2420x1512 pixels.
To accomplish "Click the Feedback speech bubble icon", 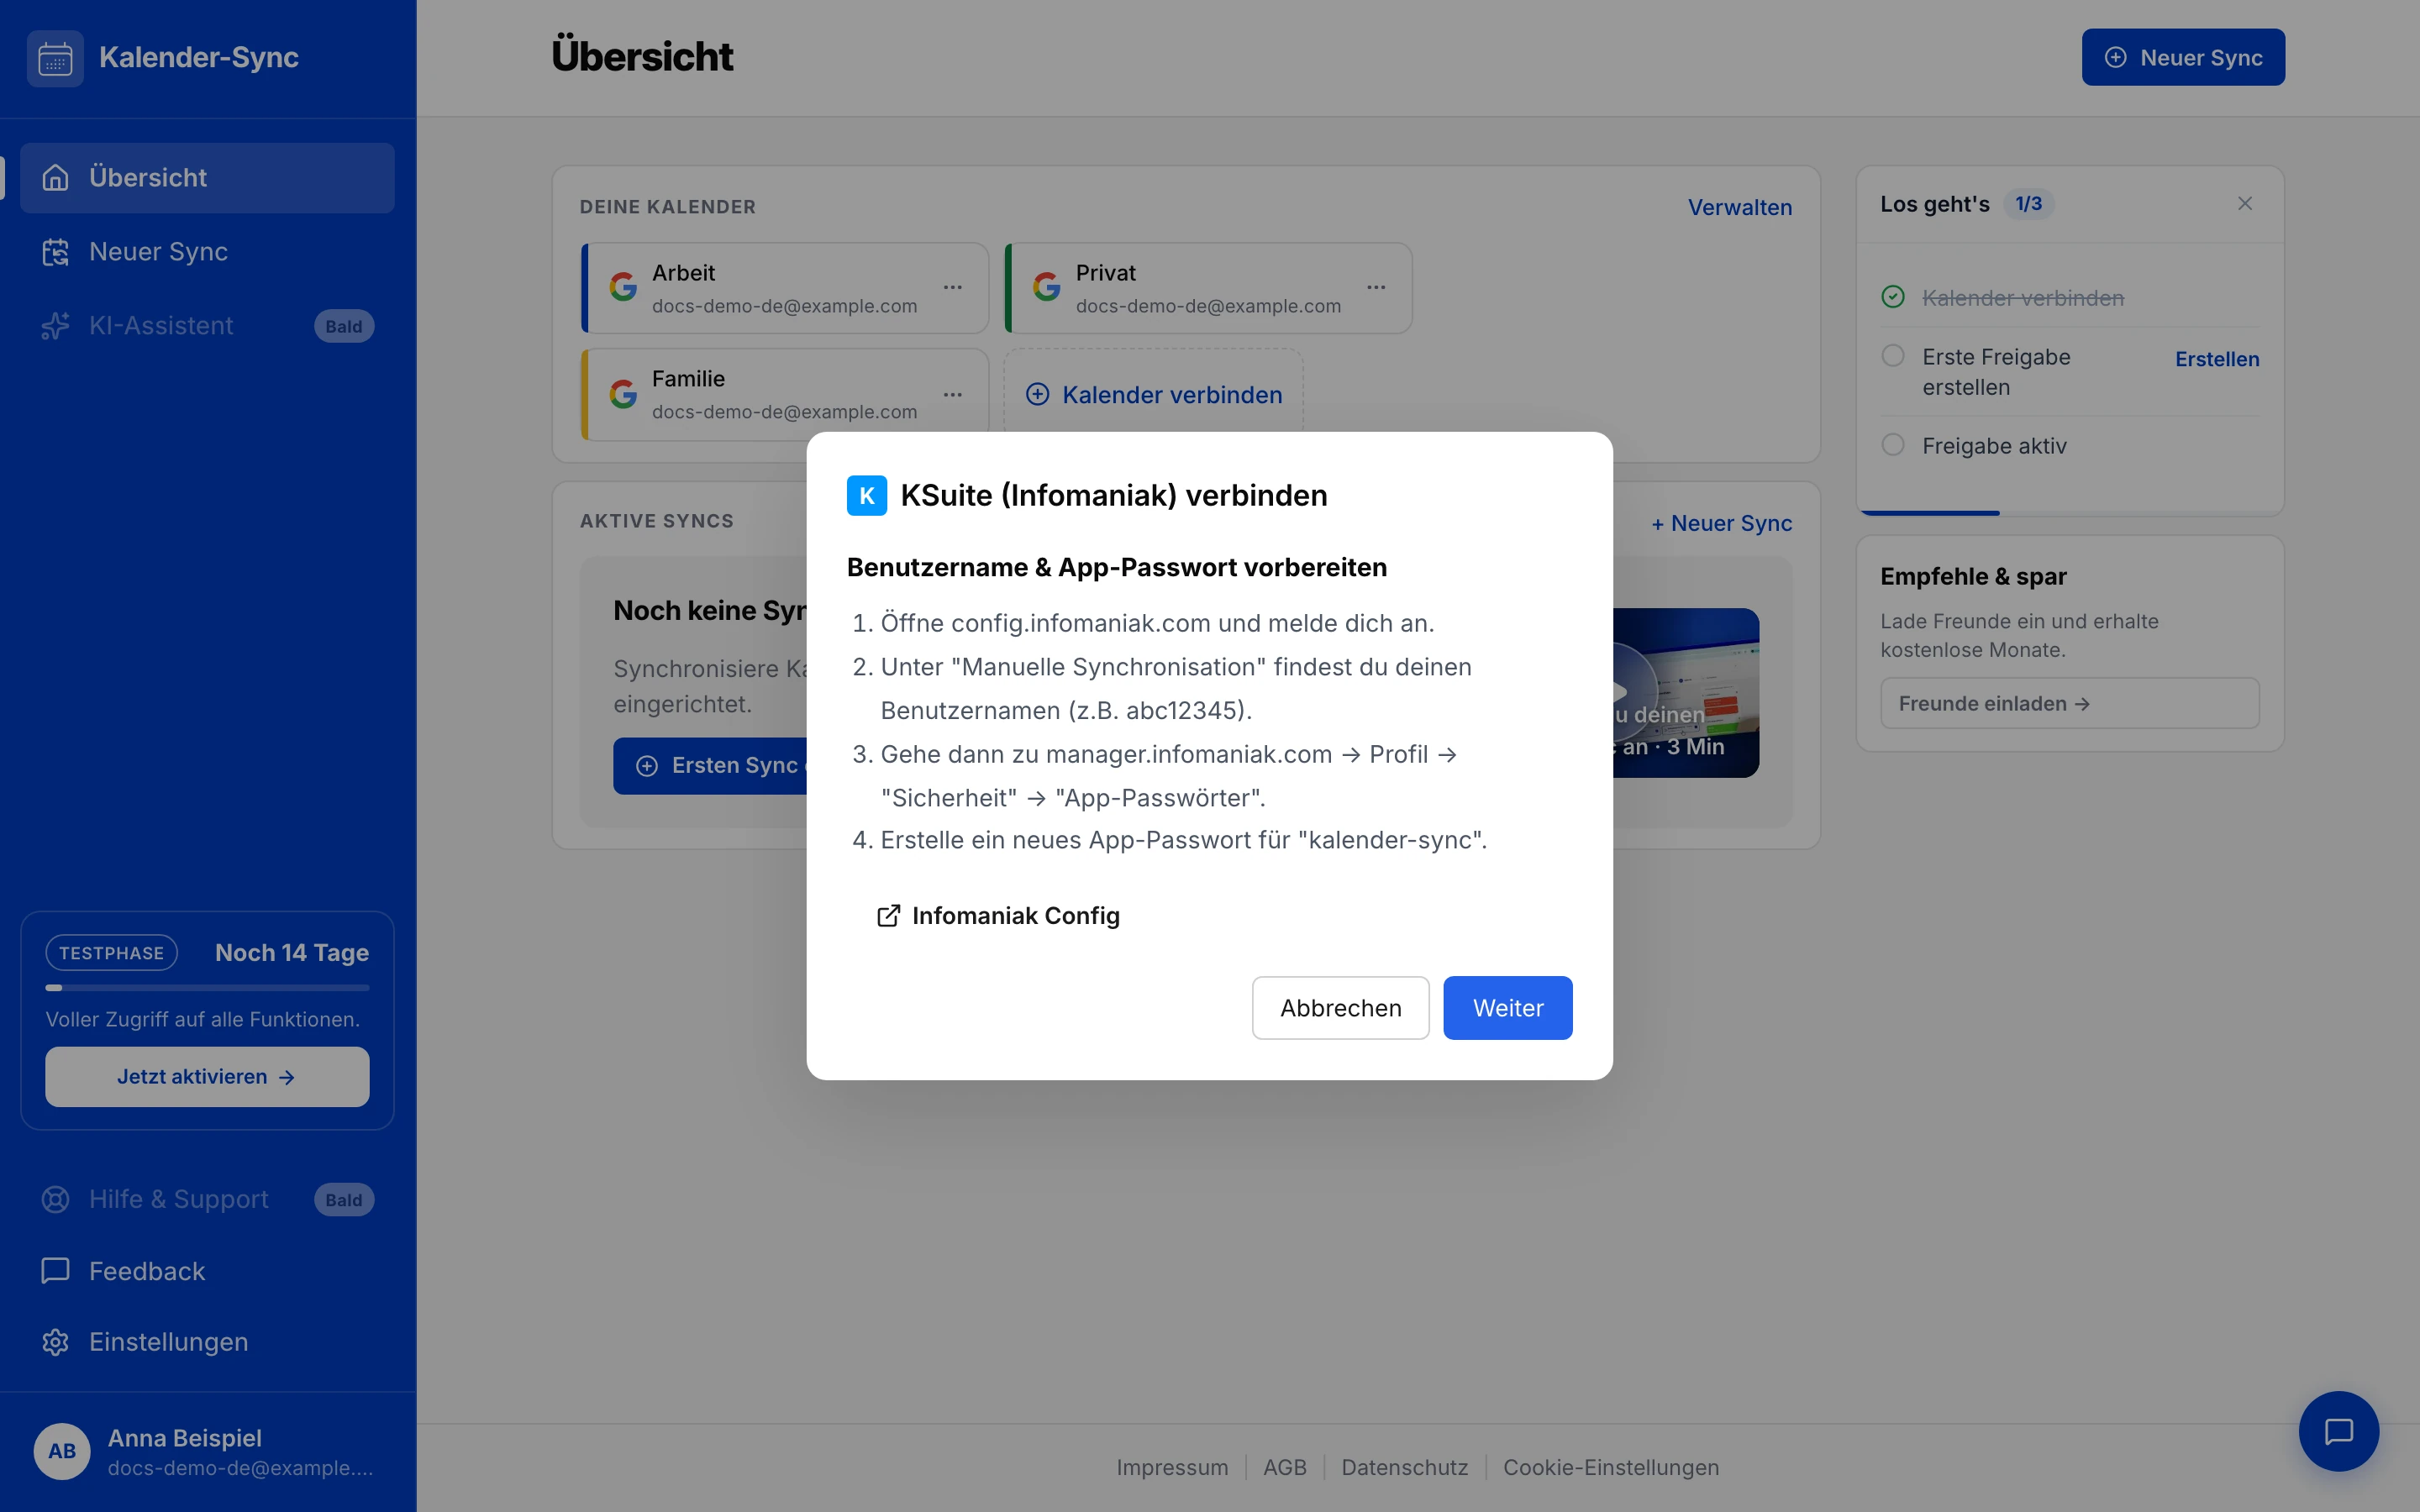I will pos(55,1271).
